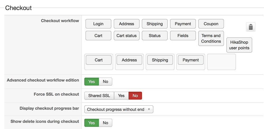Enable Advanced checkout workflow edition Yes
The width and height of the screenshot is (264, 129).
[92, 82]
